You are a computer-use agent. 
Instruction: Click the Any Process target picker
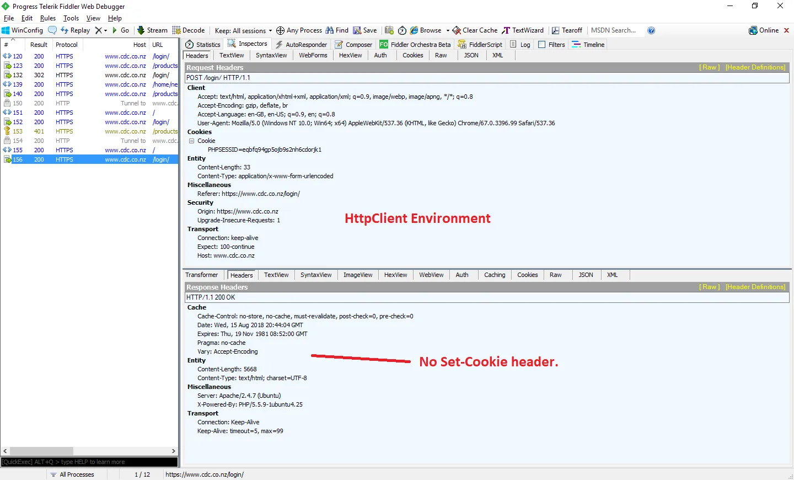[x=299, y=30]
